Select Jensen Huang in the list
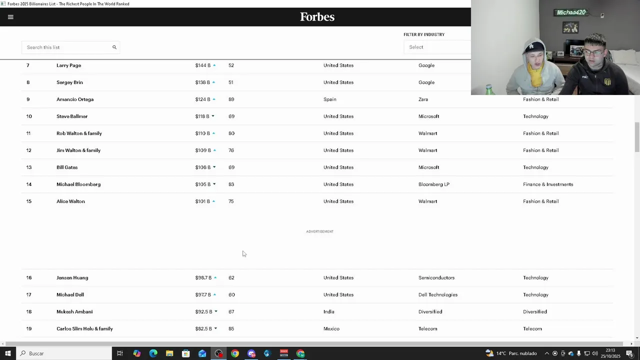 [72, 278]
